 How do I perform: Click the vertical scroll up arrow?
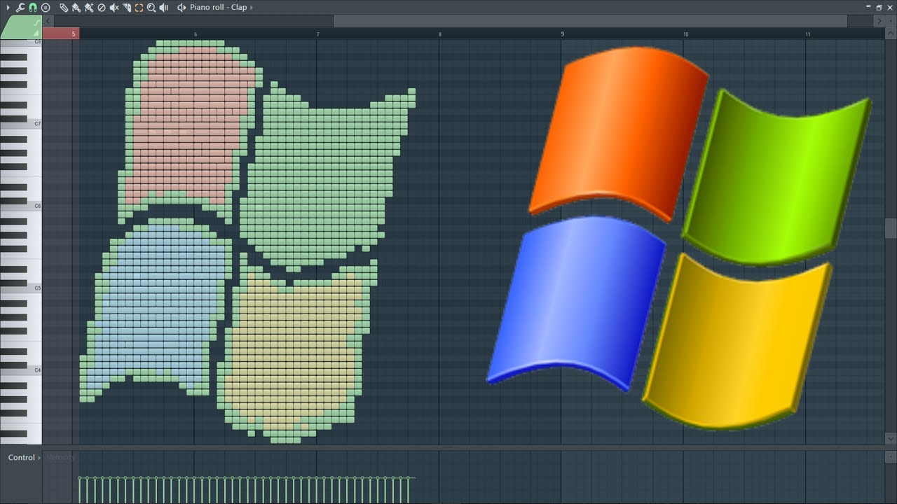click(x=891, y=33)
